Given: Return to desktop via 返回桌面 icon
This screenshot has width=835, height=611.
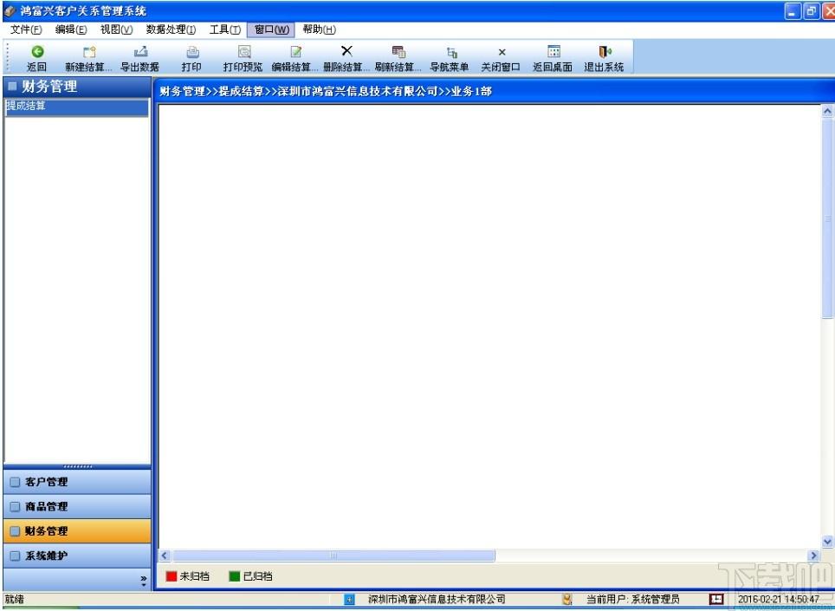Looking at the screenshot, I should [553, 52].
